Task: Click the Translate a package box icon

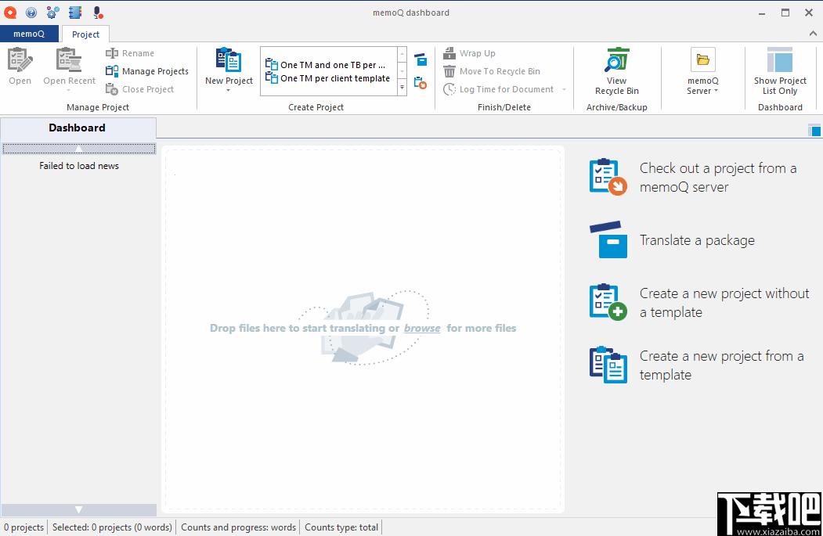Action: click(x=608, y=239)
